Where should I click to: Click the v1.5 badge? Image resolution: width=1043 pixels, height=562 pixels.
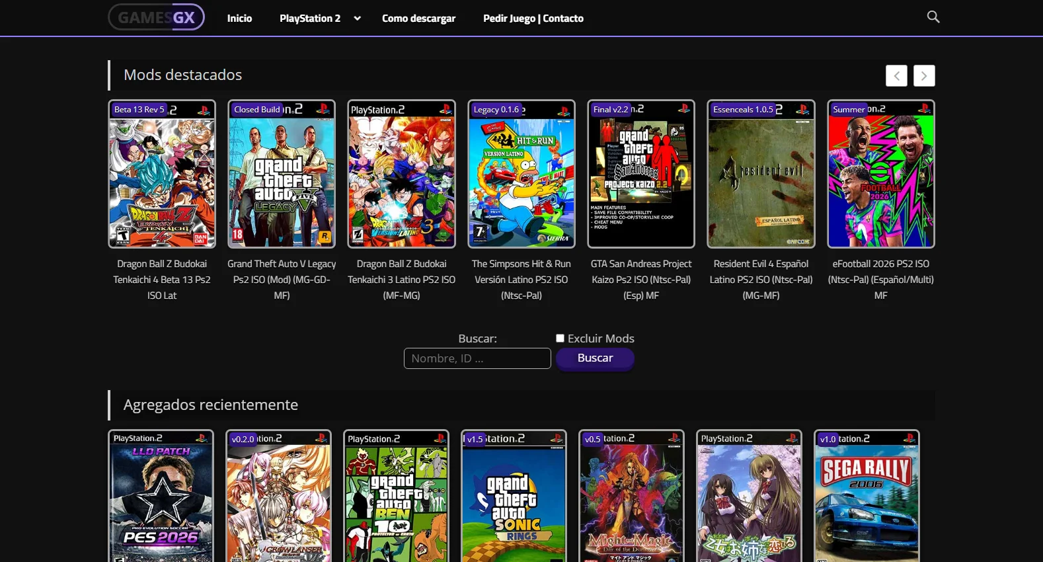[475, 439]
